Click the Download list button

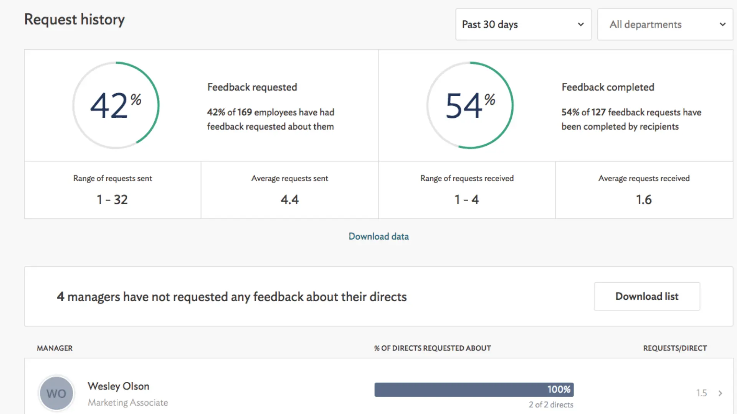[x=647, y=296]
